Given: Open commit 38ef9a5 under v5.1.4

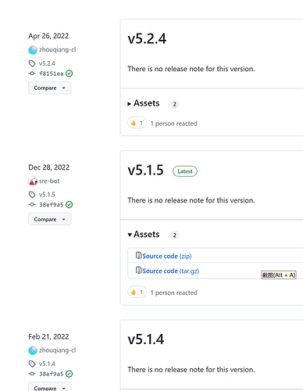Looking at the screenshot, I should (x=52, y=374).
